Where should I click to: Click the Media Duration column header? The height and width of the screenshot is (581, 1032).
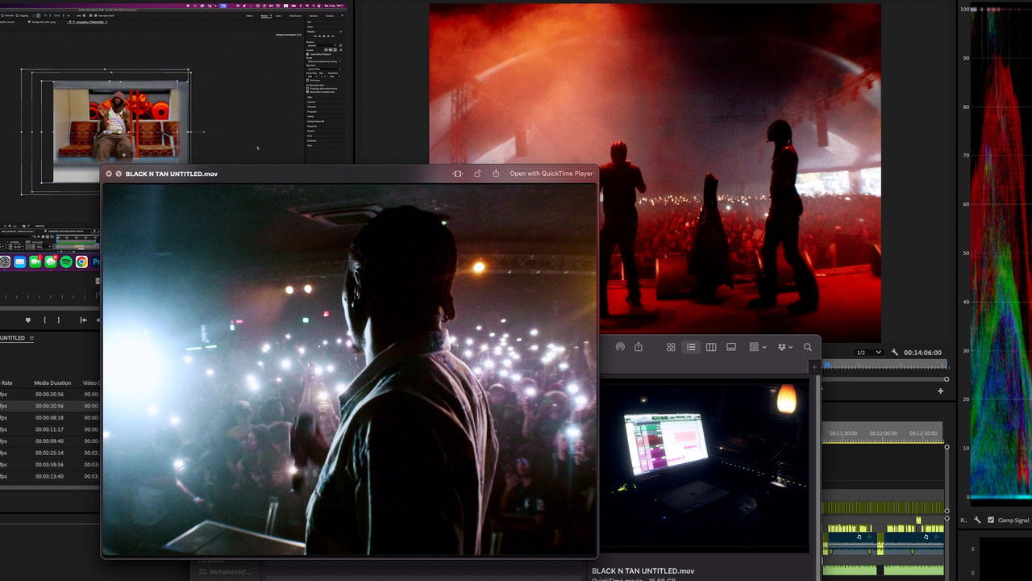[52, 383]
